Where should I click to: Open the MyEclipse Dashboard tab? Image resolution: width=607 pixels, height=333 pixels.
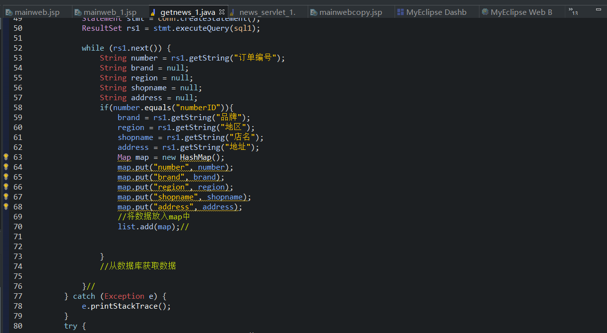[436, 12]
